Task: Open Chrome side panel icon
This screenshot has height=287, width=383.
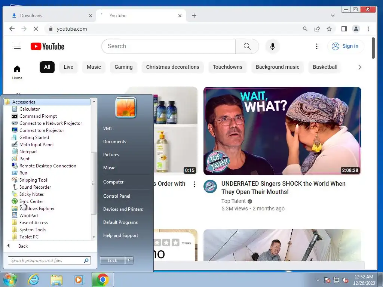Action: (344, 29)
